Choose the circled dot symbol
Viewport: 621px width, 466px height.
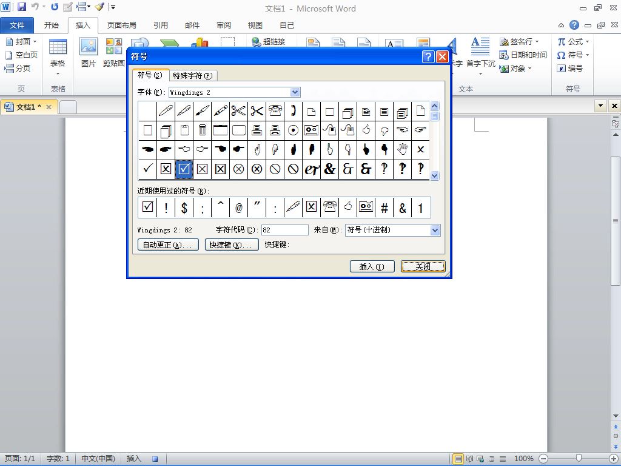click(x=293, y=130)
